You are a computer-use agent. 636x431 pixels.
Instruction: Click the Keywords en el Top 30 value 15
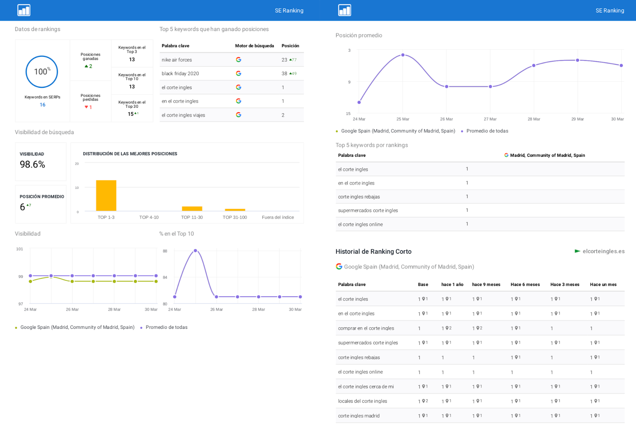130,114
